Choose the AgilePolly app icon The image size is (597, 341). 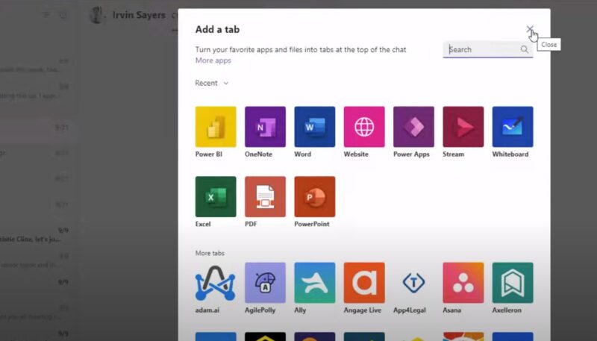tap(265, 283)
